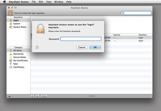Select Secure Notes category

click(x=18, y=57)
